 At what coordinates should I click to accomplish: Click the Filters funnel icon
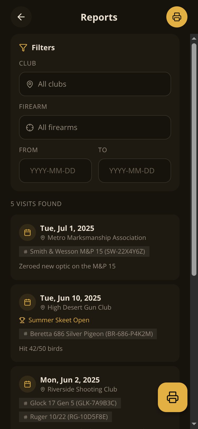pyautogui.click(x=23, y=48)
